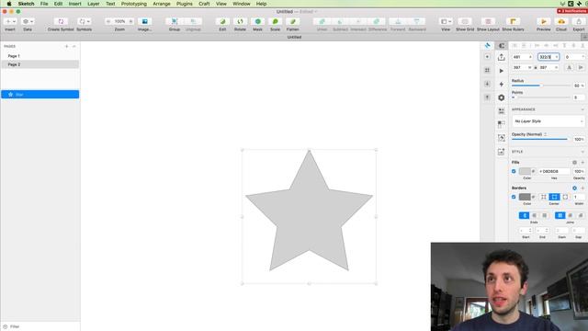588x331 pixels.
Task: Add a new page with plus button
Action: pos(67,47)
